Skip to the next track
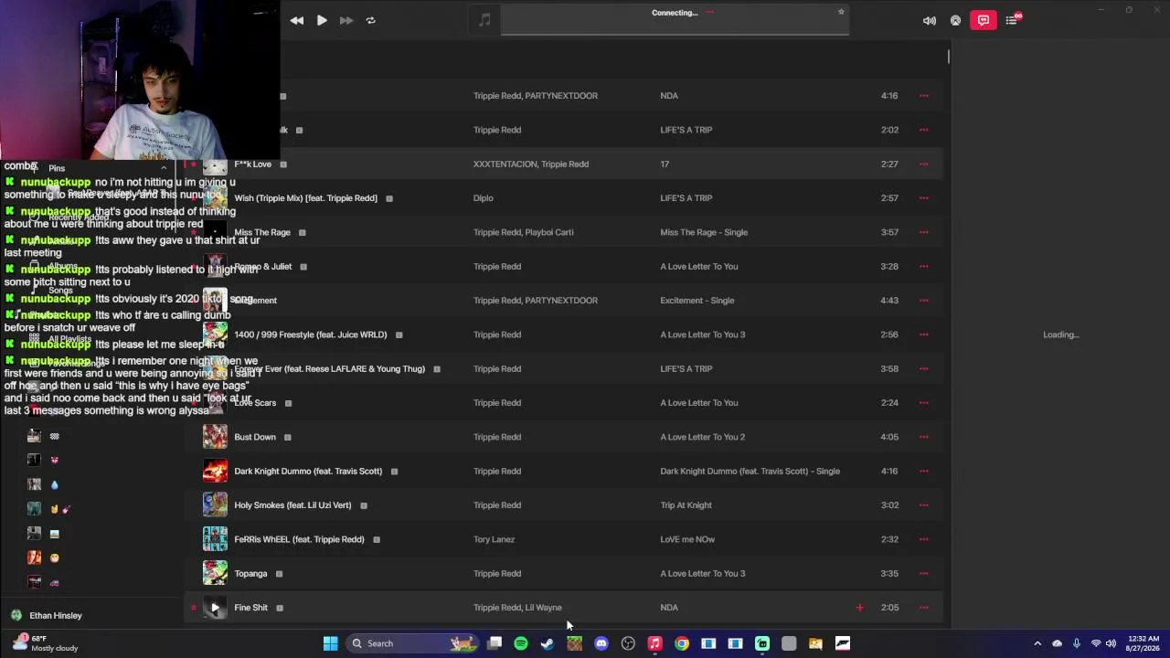The height and width of the screenshot is (658, 1170). click(x=346, y=20)
